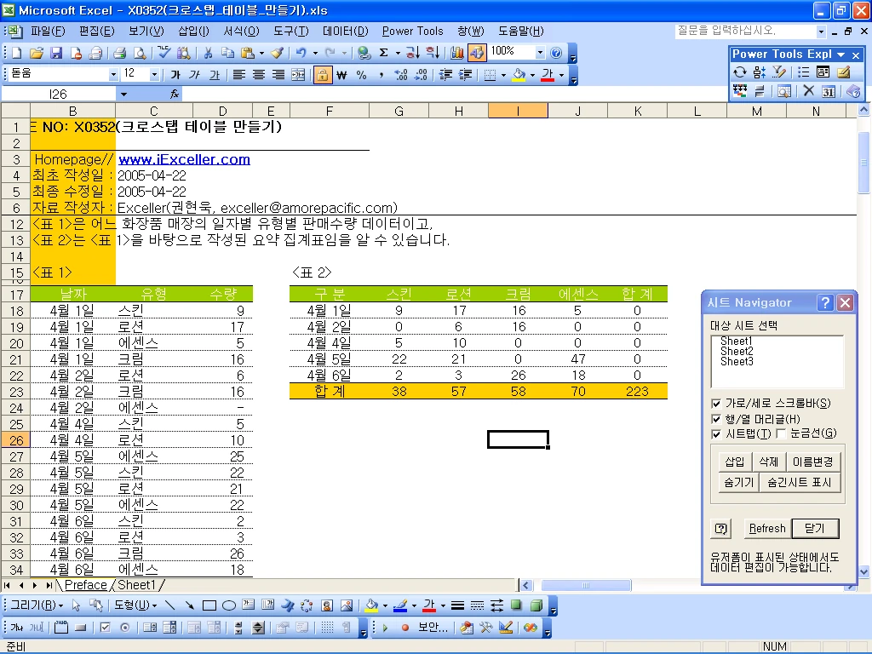872x654 pixels.
Task: Click the Power Tools calendar 31 icon
Action: click(829, 92)
